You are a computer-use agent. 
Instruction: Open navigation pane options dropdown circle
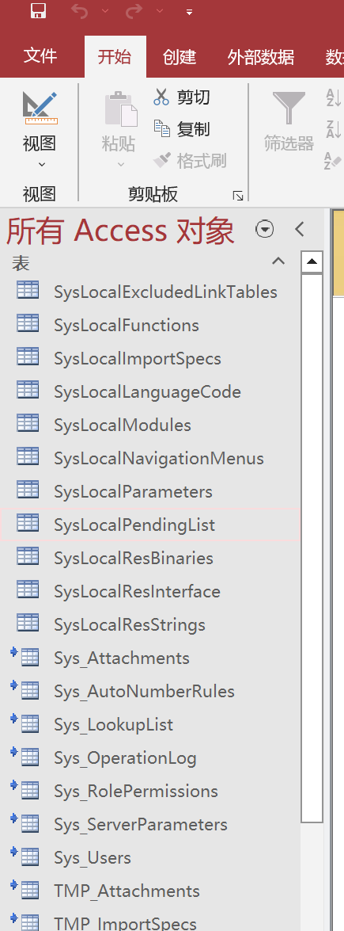coord(264,229)
